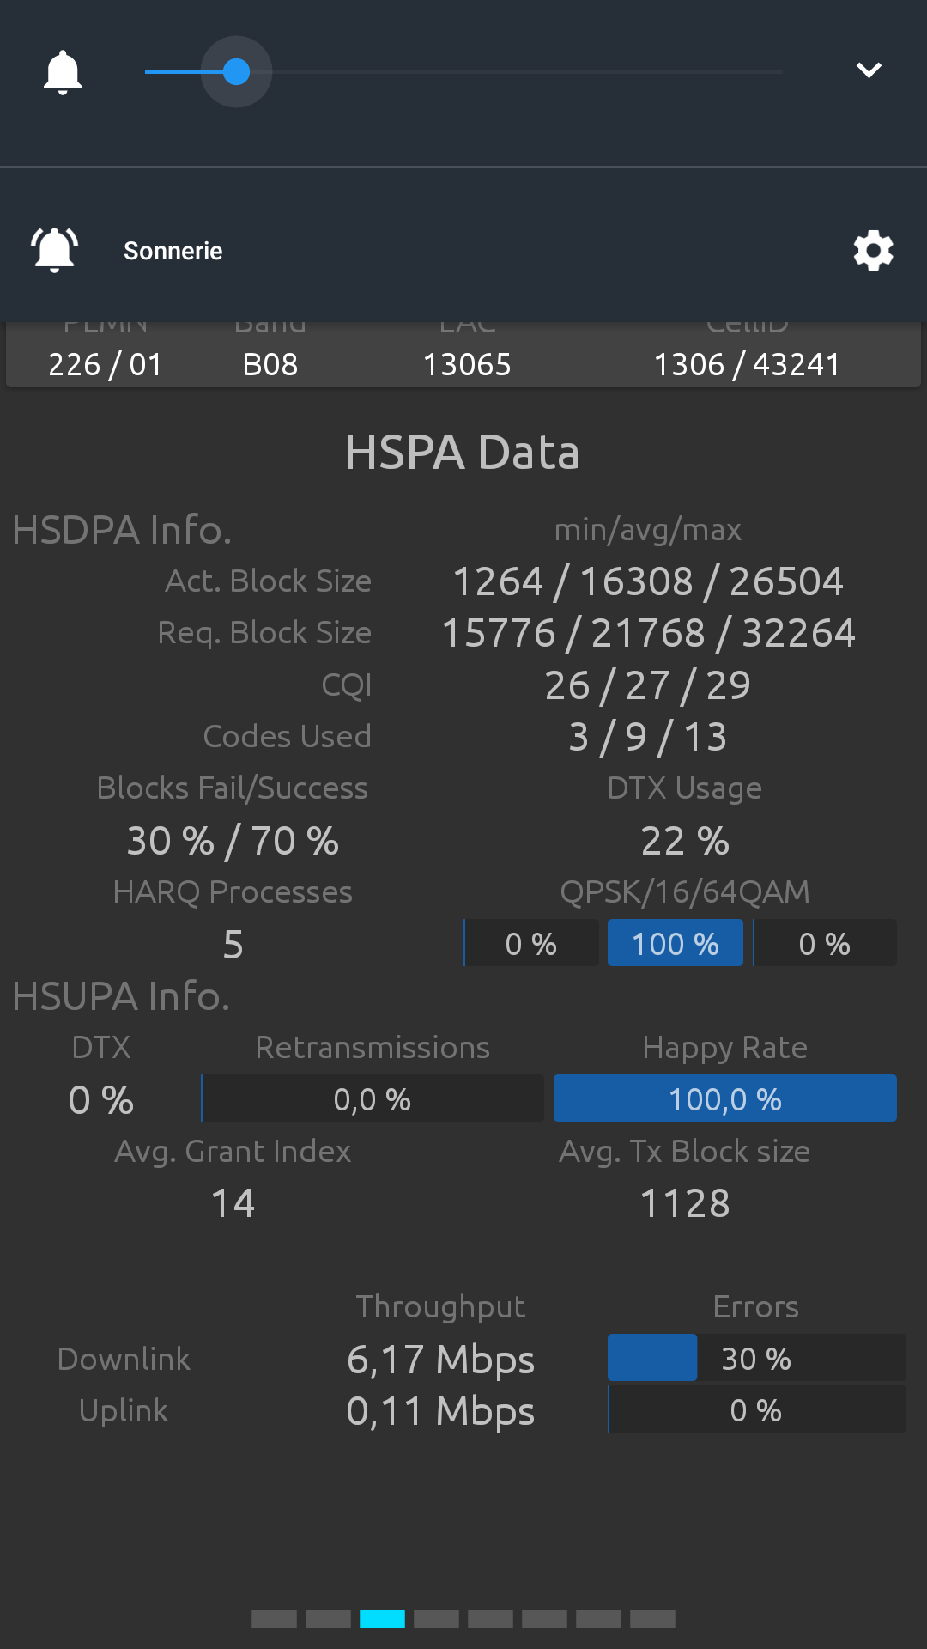Screen dimensions: 927x1649
Task: Tap the 16QAM 100 % bar
Action: (x=676, y=943)
